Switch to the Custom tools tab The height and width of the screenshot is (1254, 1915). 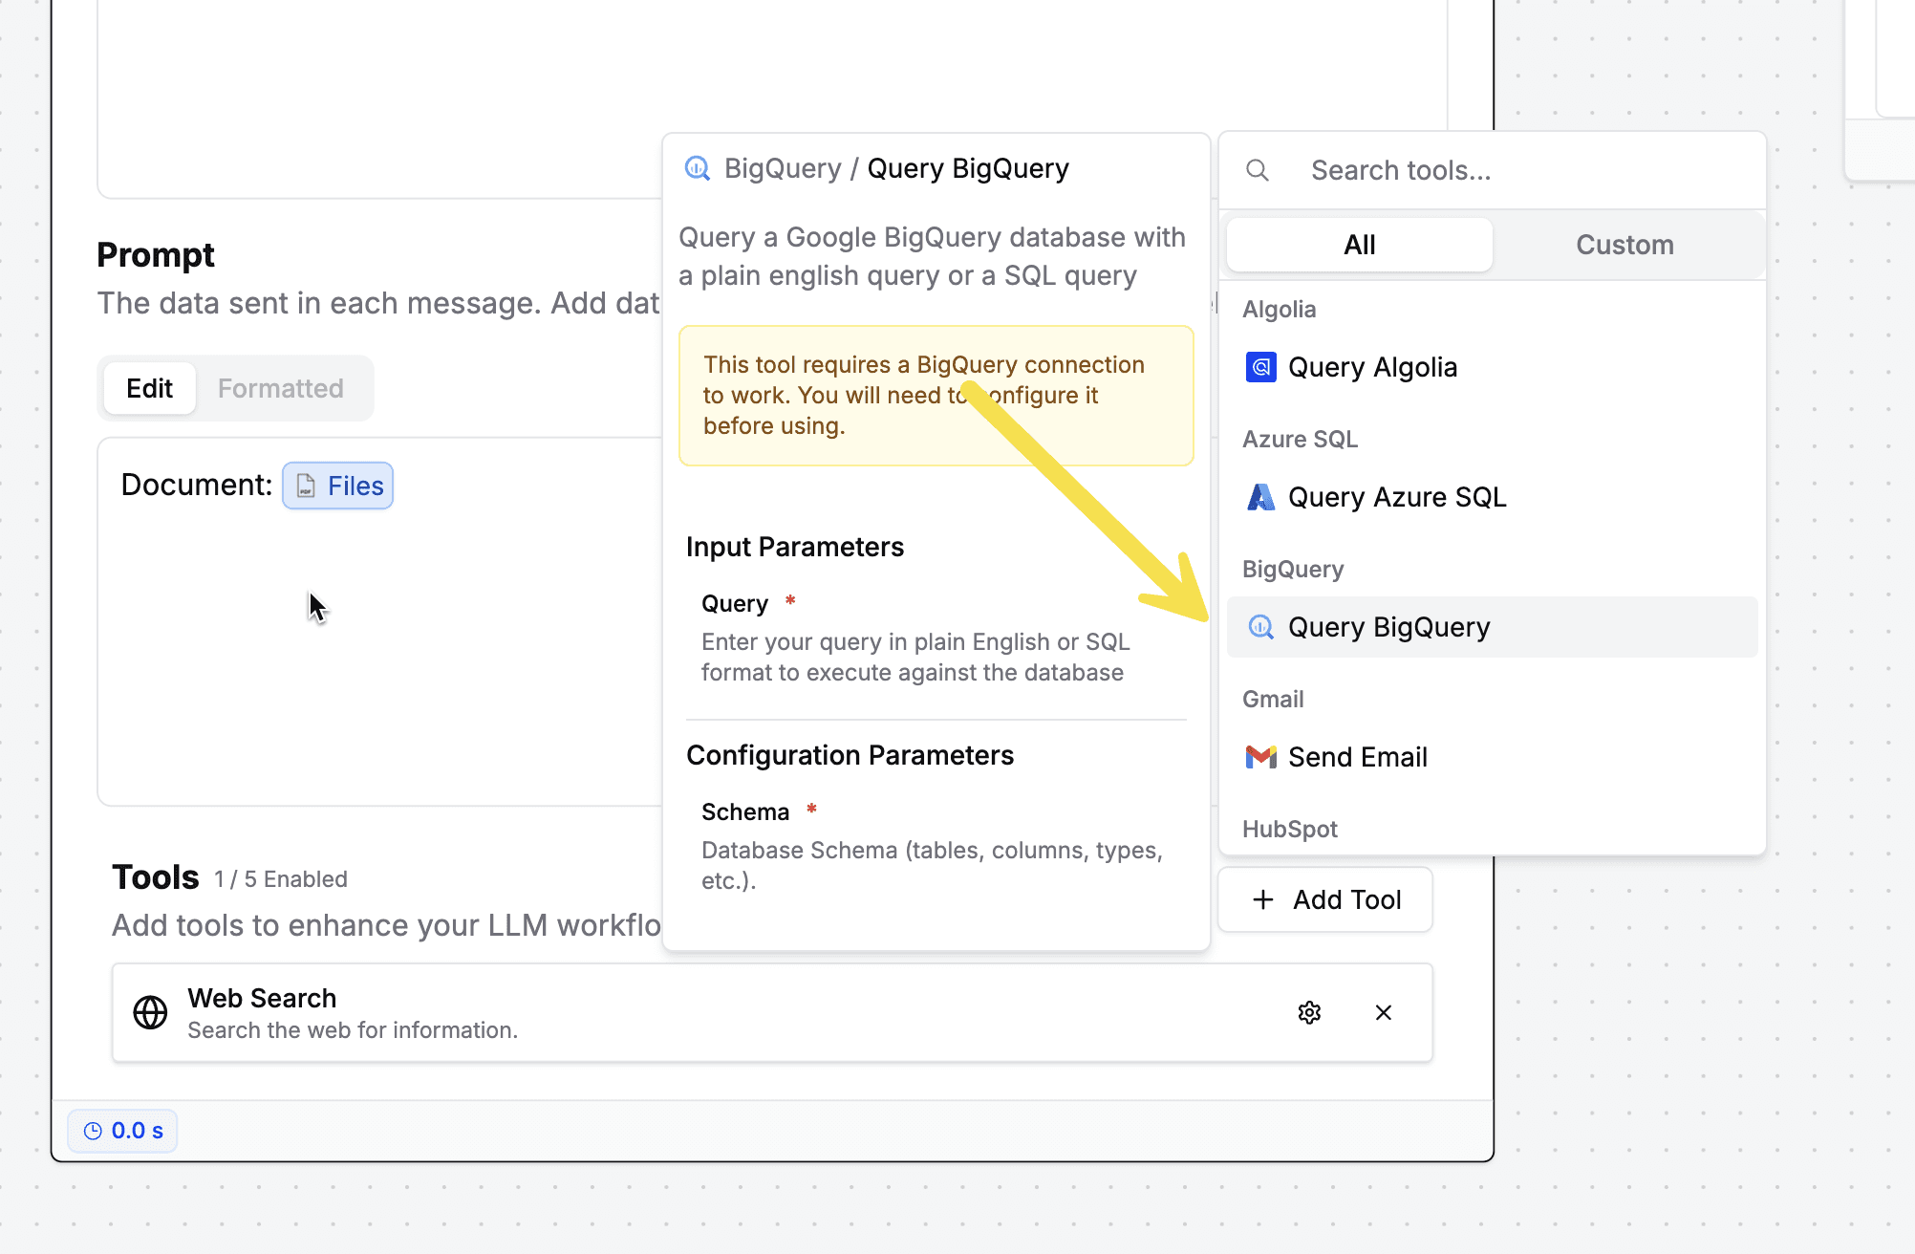point(1625,245)
